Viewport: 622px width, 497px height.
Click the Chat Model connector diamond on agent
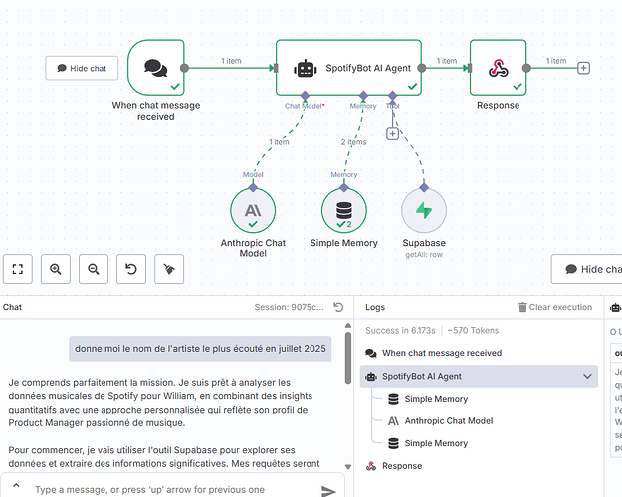tap(305, 95)
